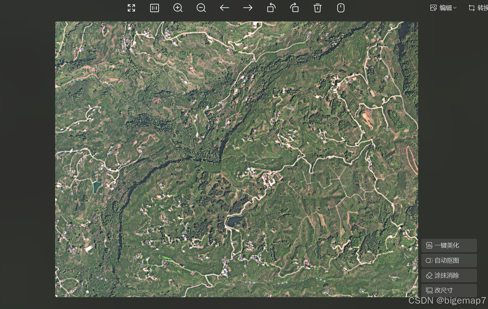Click the 转换 convert button
The height and width of the screenshot is (309, 488).
pyautogui.click(x=478, y=8)
